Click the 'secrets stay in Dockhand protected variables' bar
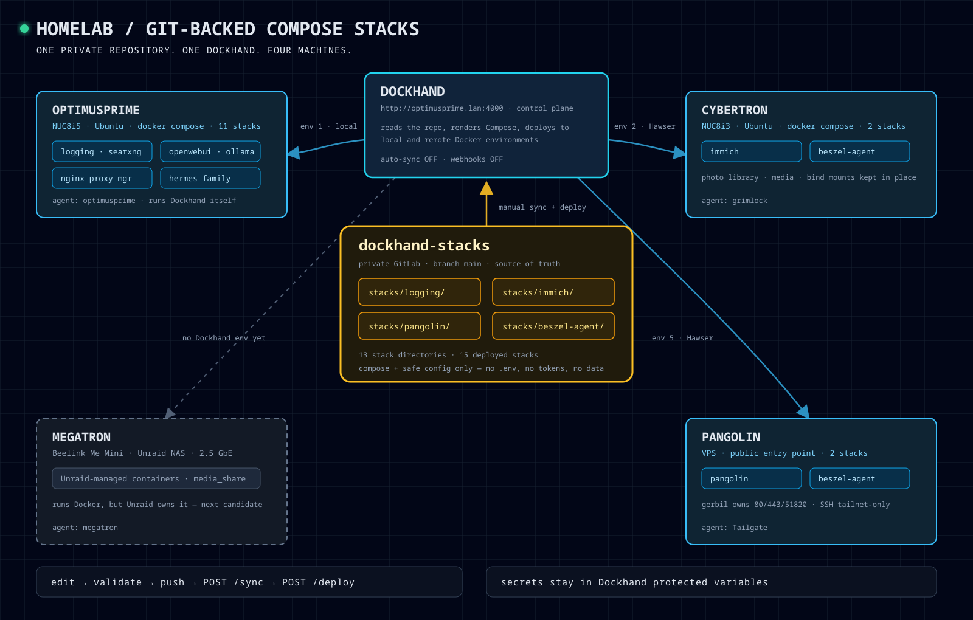The width and height of the screenshot is (973, 620). pos(712,582)
